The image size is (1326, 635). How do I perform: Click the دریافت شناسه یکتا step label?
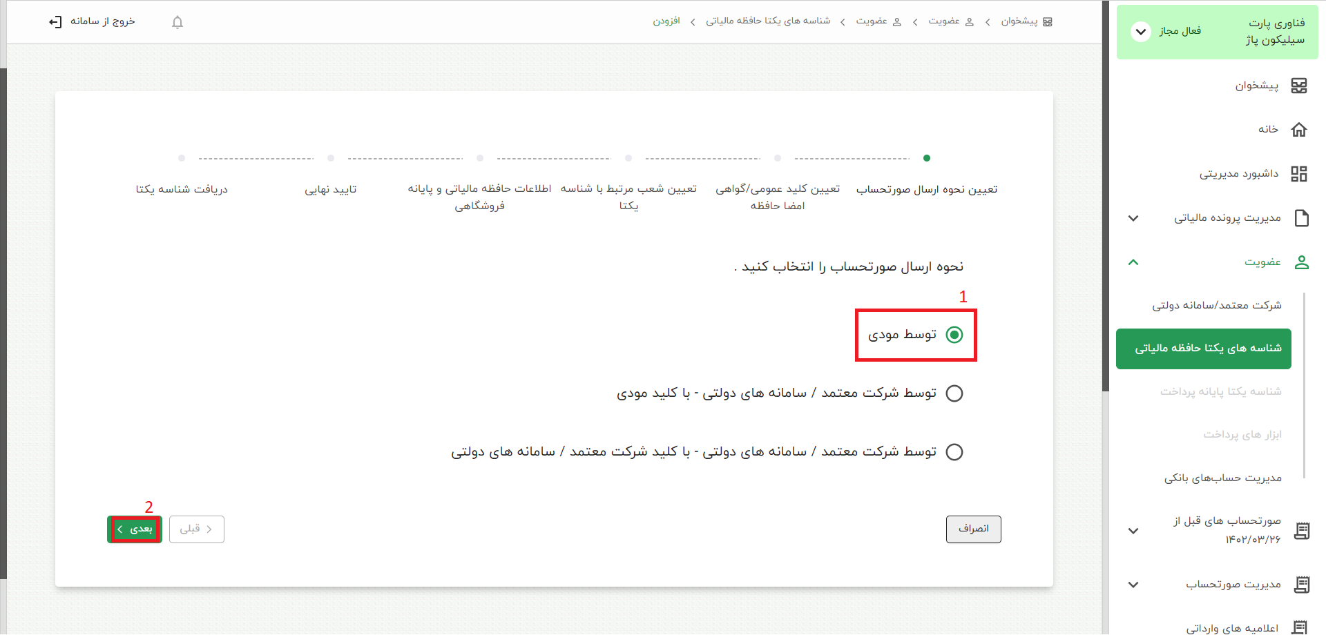[182, 189]
